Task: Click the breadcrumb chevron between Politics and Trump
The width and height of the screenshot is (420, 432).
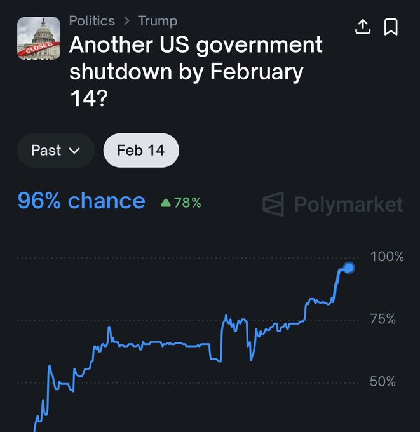Action: [x=126, y=21]
